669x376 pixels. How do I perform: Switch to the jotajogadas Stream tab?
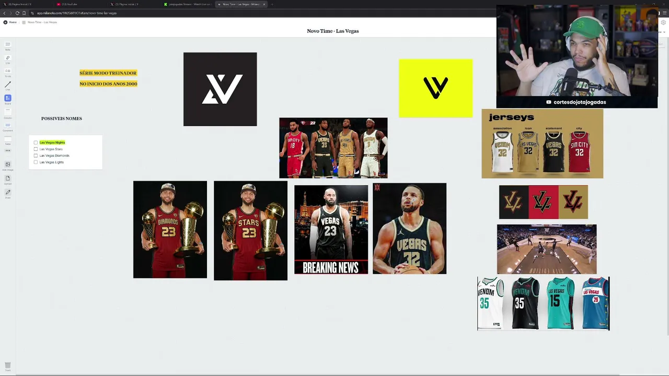[x=188, y=4]
